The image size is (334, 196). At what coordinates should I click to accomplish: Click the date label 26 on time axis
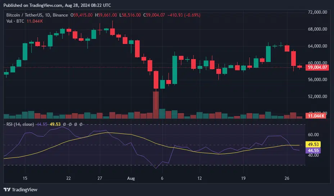tap(287, 178)
